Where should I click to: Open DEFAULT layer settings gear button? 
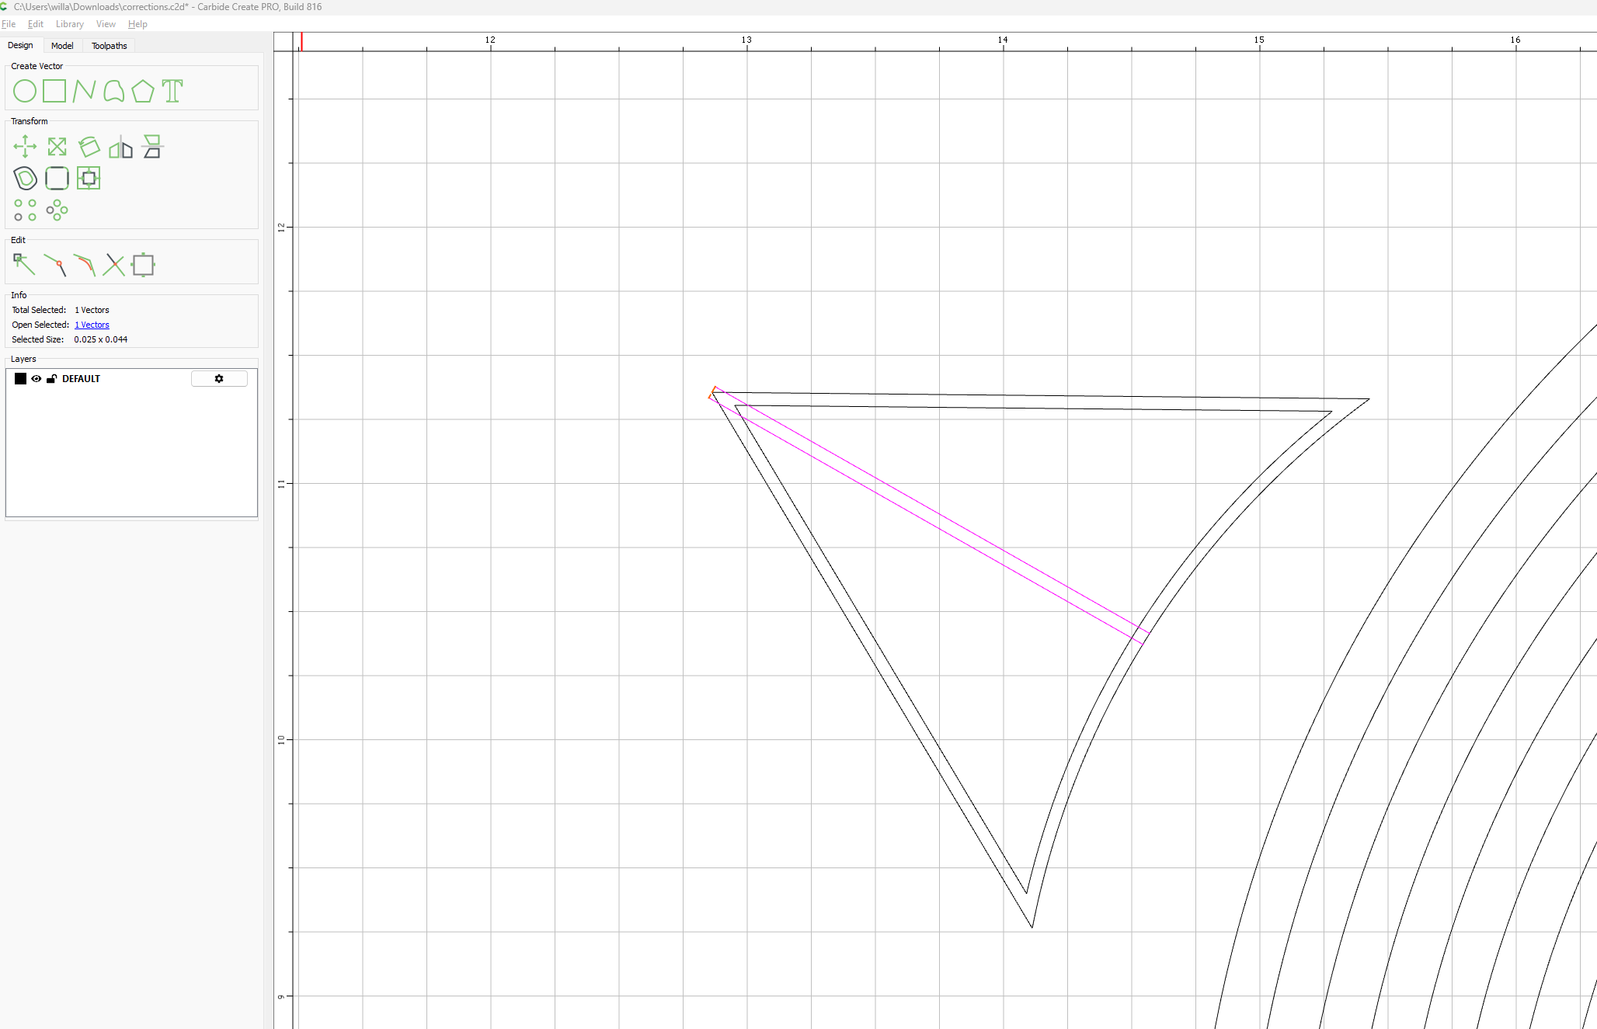click(x=219, y=379)
